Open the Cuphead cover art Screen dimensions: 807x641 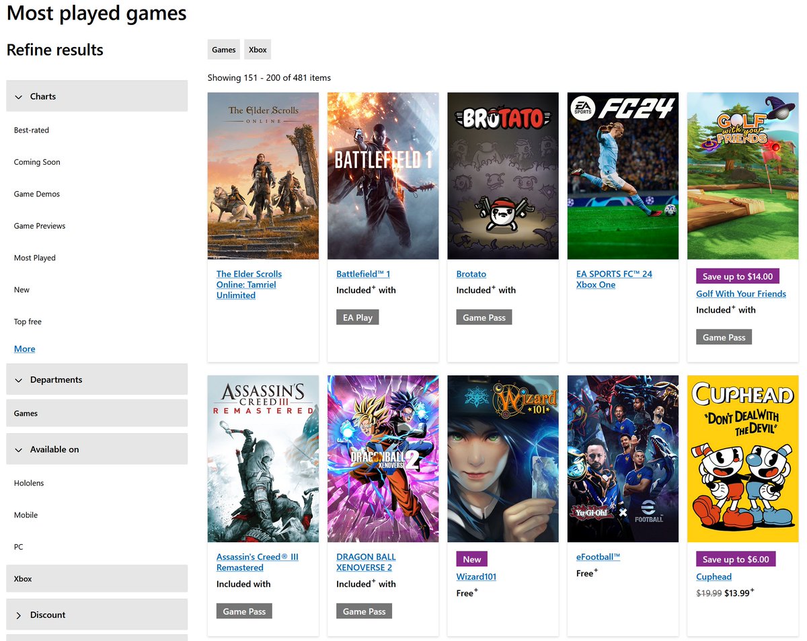pos(743,459)
